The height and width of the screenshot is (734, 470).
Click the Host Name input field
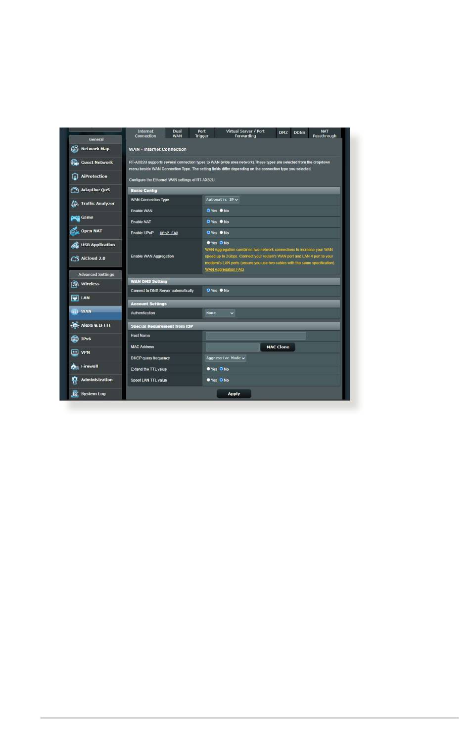256,336
